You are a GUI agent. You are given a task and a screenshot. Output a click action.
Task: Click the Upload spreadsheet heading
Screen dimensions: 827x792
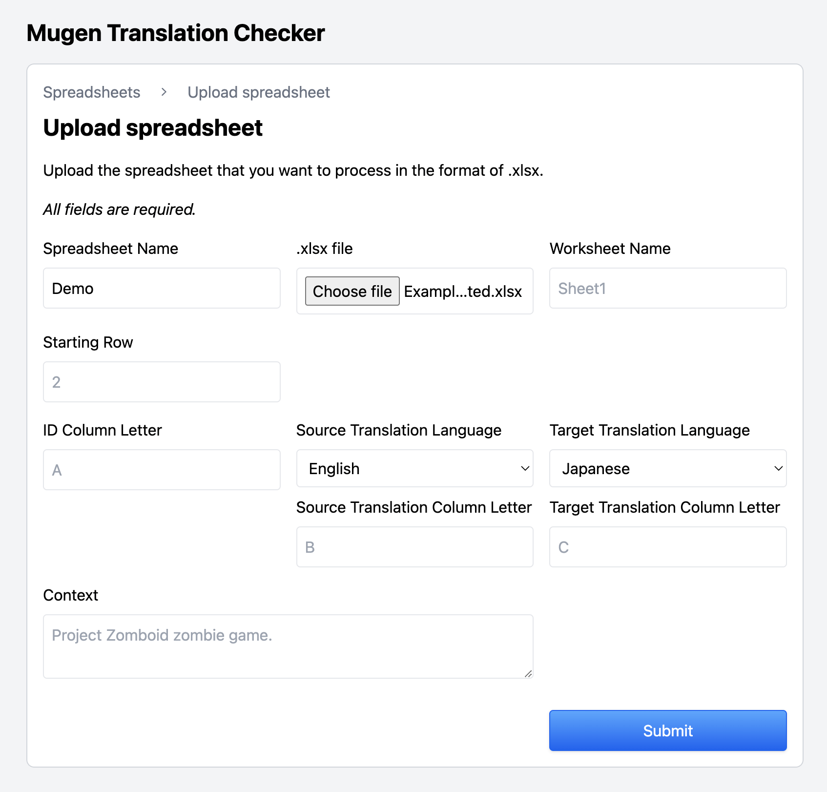click(153, 128)
